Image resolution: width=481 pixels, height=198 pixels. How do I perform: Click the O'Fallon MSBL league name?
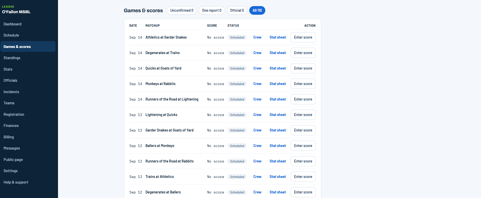tap(16, 12)
